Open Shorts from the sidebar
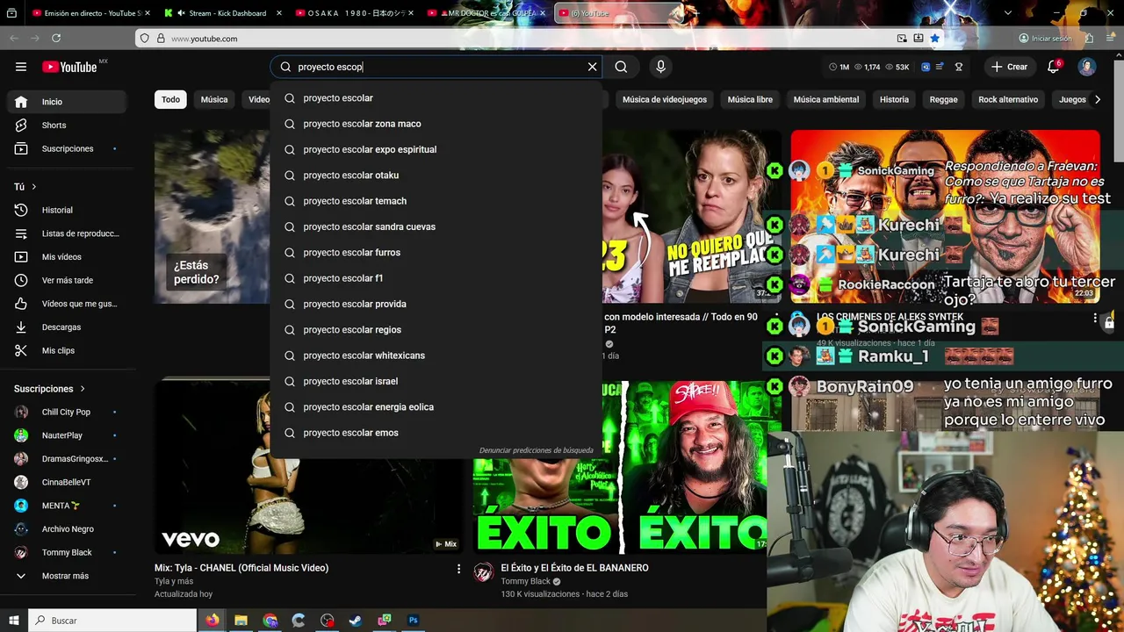Screen dimensions: 1124x632 (67, 126)
